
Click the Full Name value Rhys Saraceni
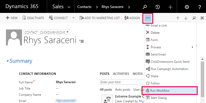[x=66, y=82]
